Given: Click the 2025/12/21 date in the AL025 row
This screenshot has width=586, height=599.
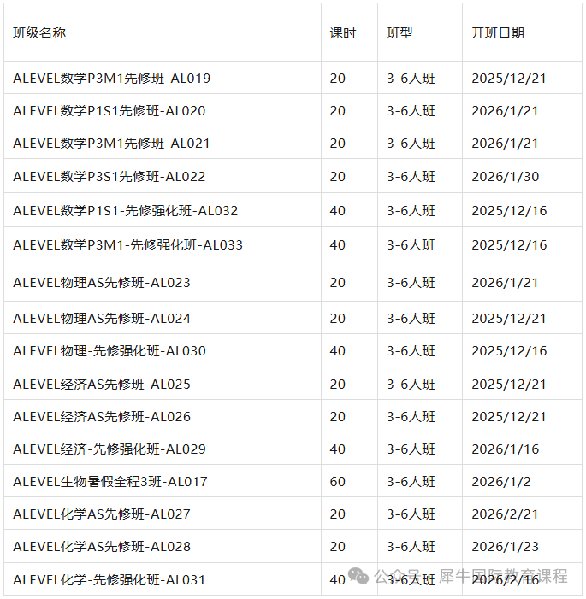Looking at the screenshot, I should point(509,384).
